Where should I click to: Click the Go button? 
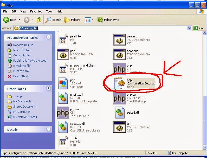pos(198,28)
